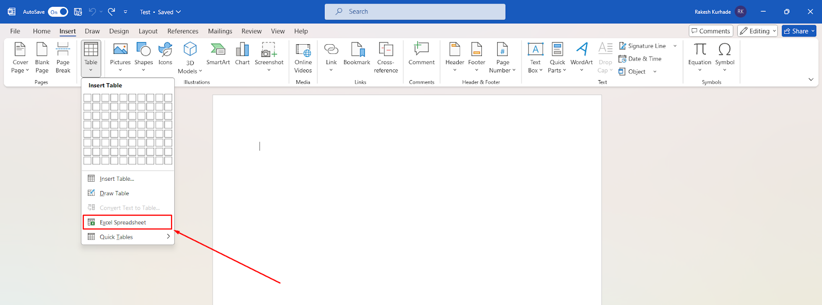
Task: Expand the Drop Cap menu
Action: click(606, 58)
